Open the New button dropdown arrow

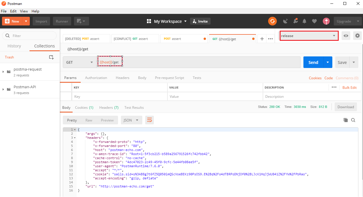pos(26,21)
